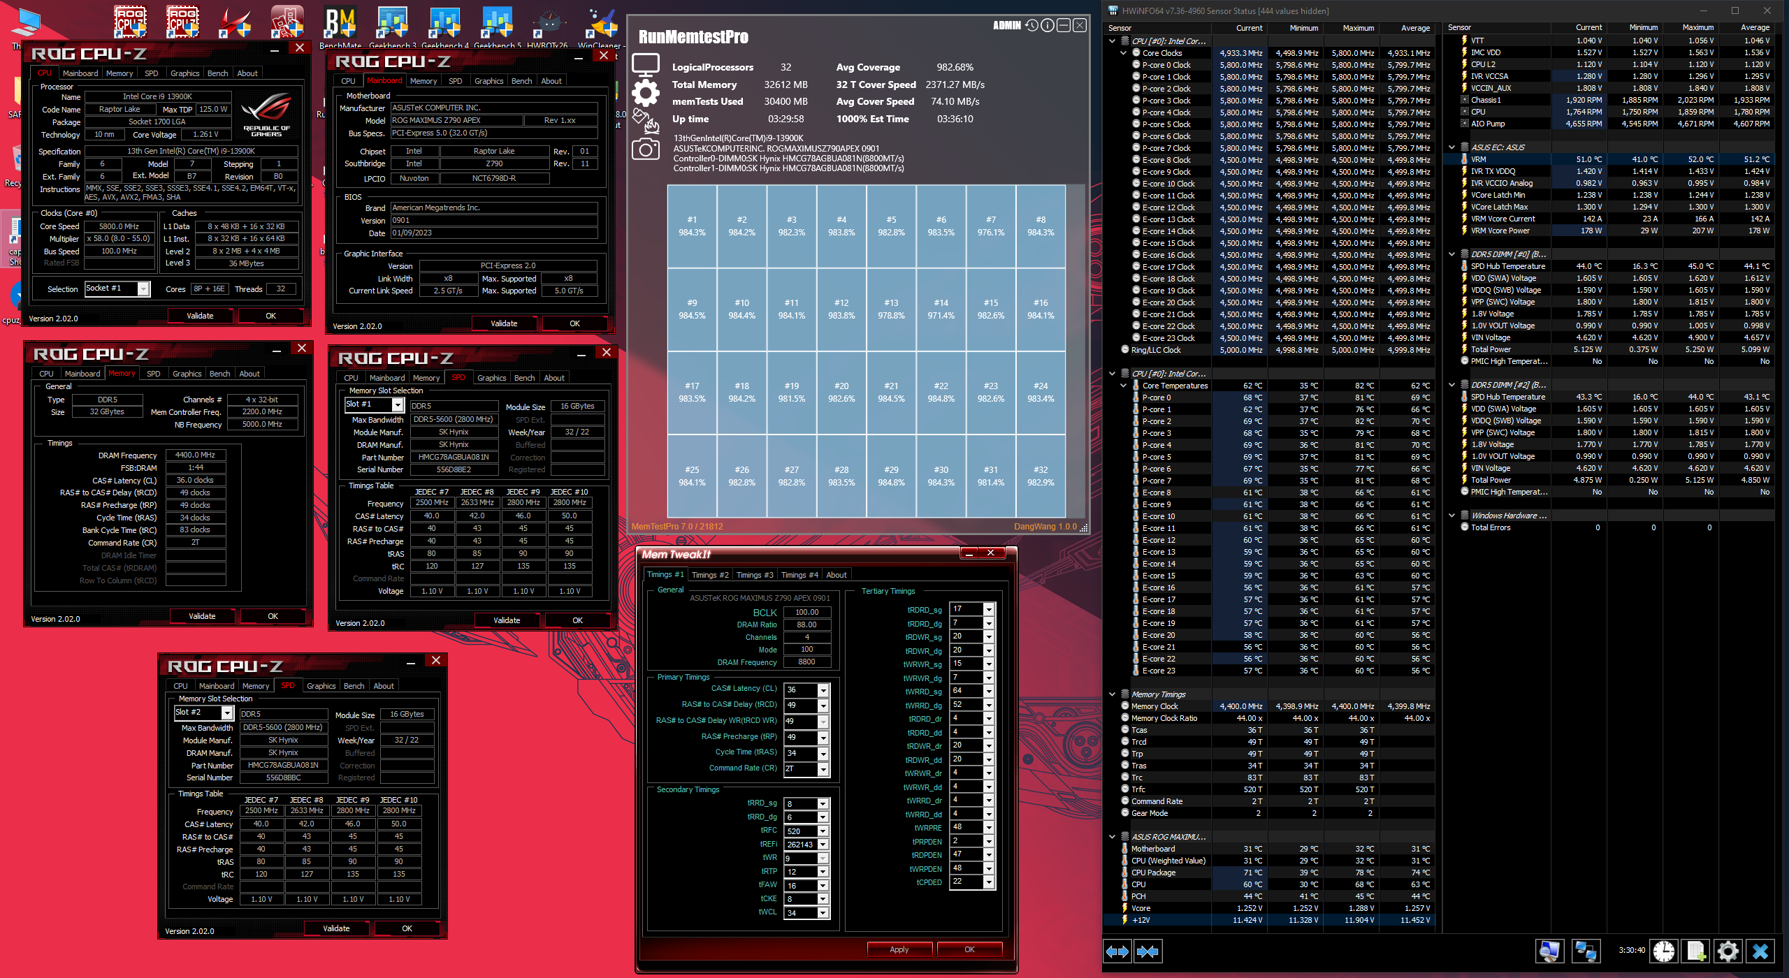Viewport: 1789px width, 978px height.
Task: Click HWiNFO expand columns arrows icon
Action: coord(1117,951)
